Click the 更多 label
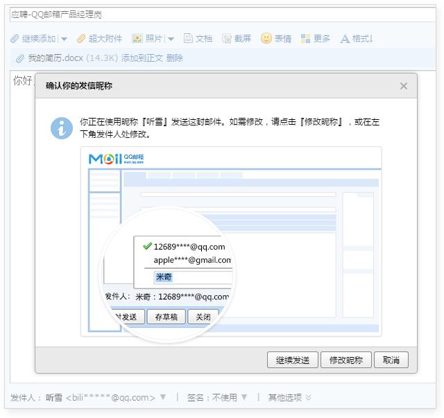The width and height of the screenshot is (444, 418). tap(322, 38)
